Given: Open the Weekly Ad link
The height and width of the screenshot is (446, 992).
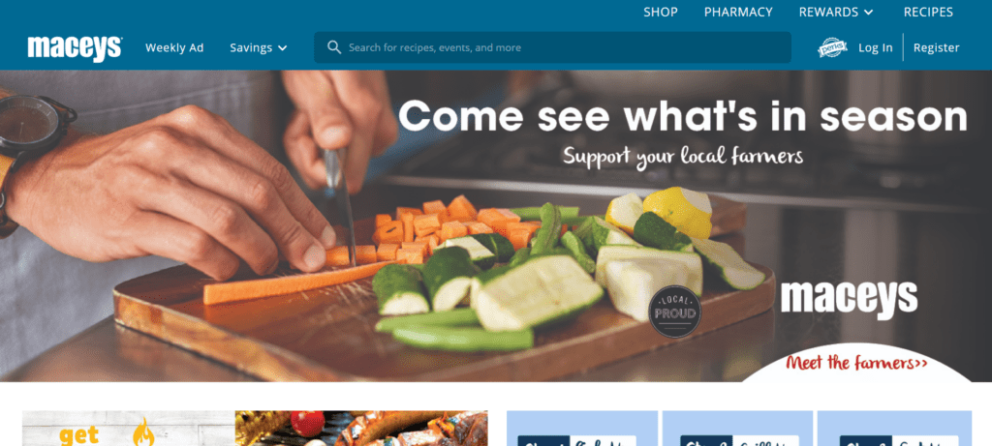Looking at the screenshot, I should coord(174,47).
